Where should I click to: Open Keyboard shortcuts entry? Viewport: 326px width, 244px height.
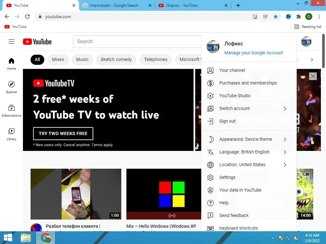tap(249, 228)
